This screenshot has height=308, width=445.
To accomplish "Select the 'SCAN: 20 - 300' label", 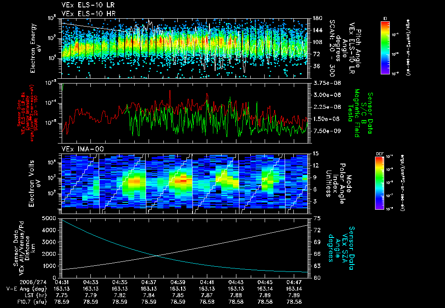I will pos(332,48).
